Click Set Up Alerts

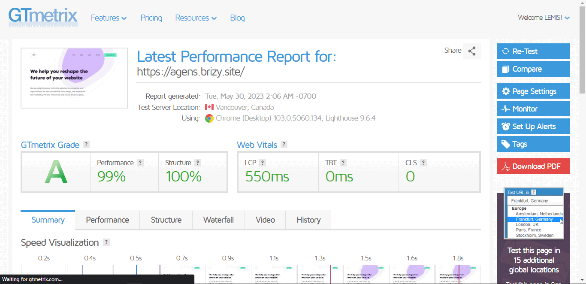(x=534, y=127)
